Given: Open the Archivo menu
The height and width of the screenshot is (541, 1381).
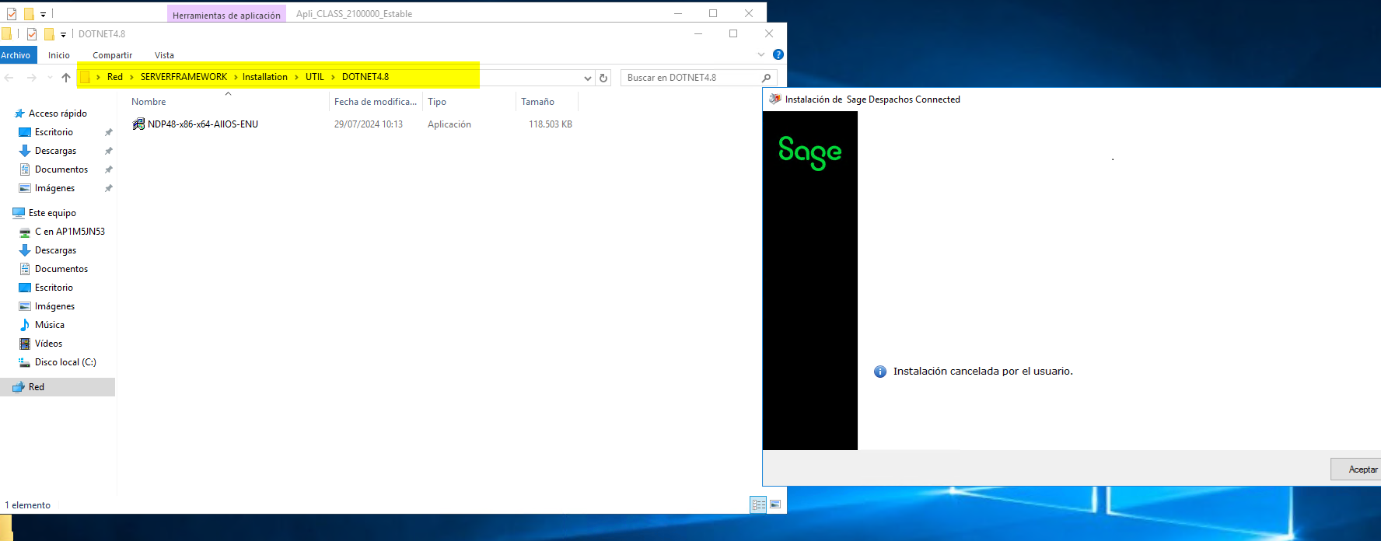Looking at the screenshot, I should tap(16, 55).
